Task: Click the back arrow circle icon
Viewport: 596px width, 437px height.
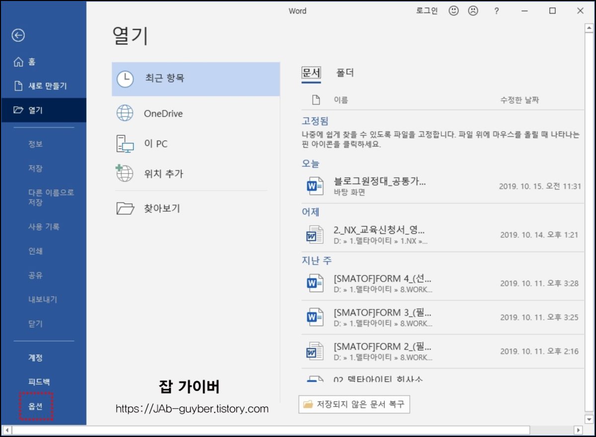Action: pyautogui.click(x=18, y=35)
